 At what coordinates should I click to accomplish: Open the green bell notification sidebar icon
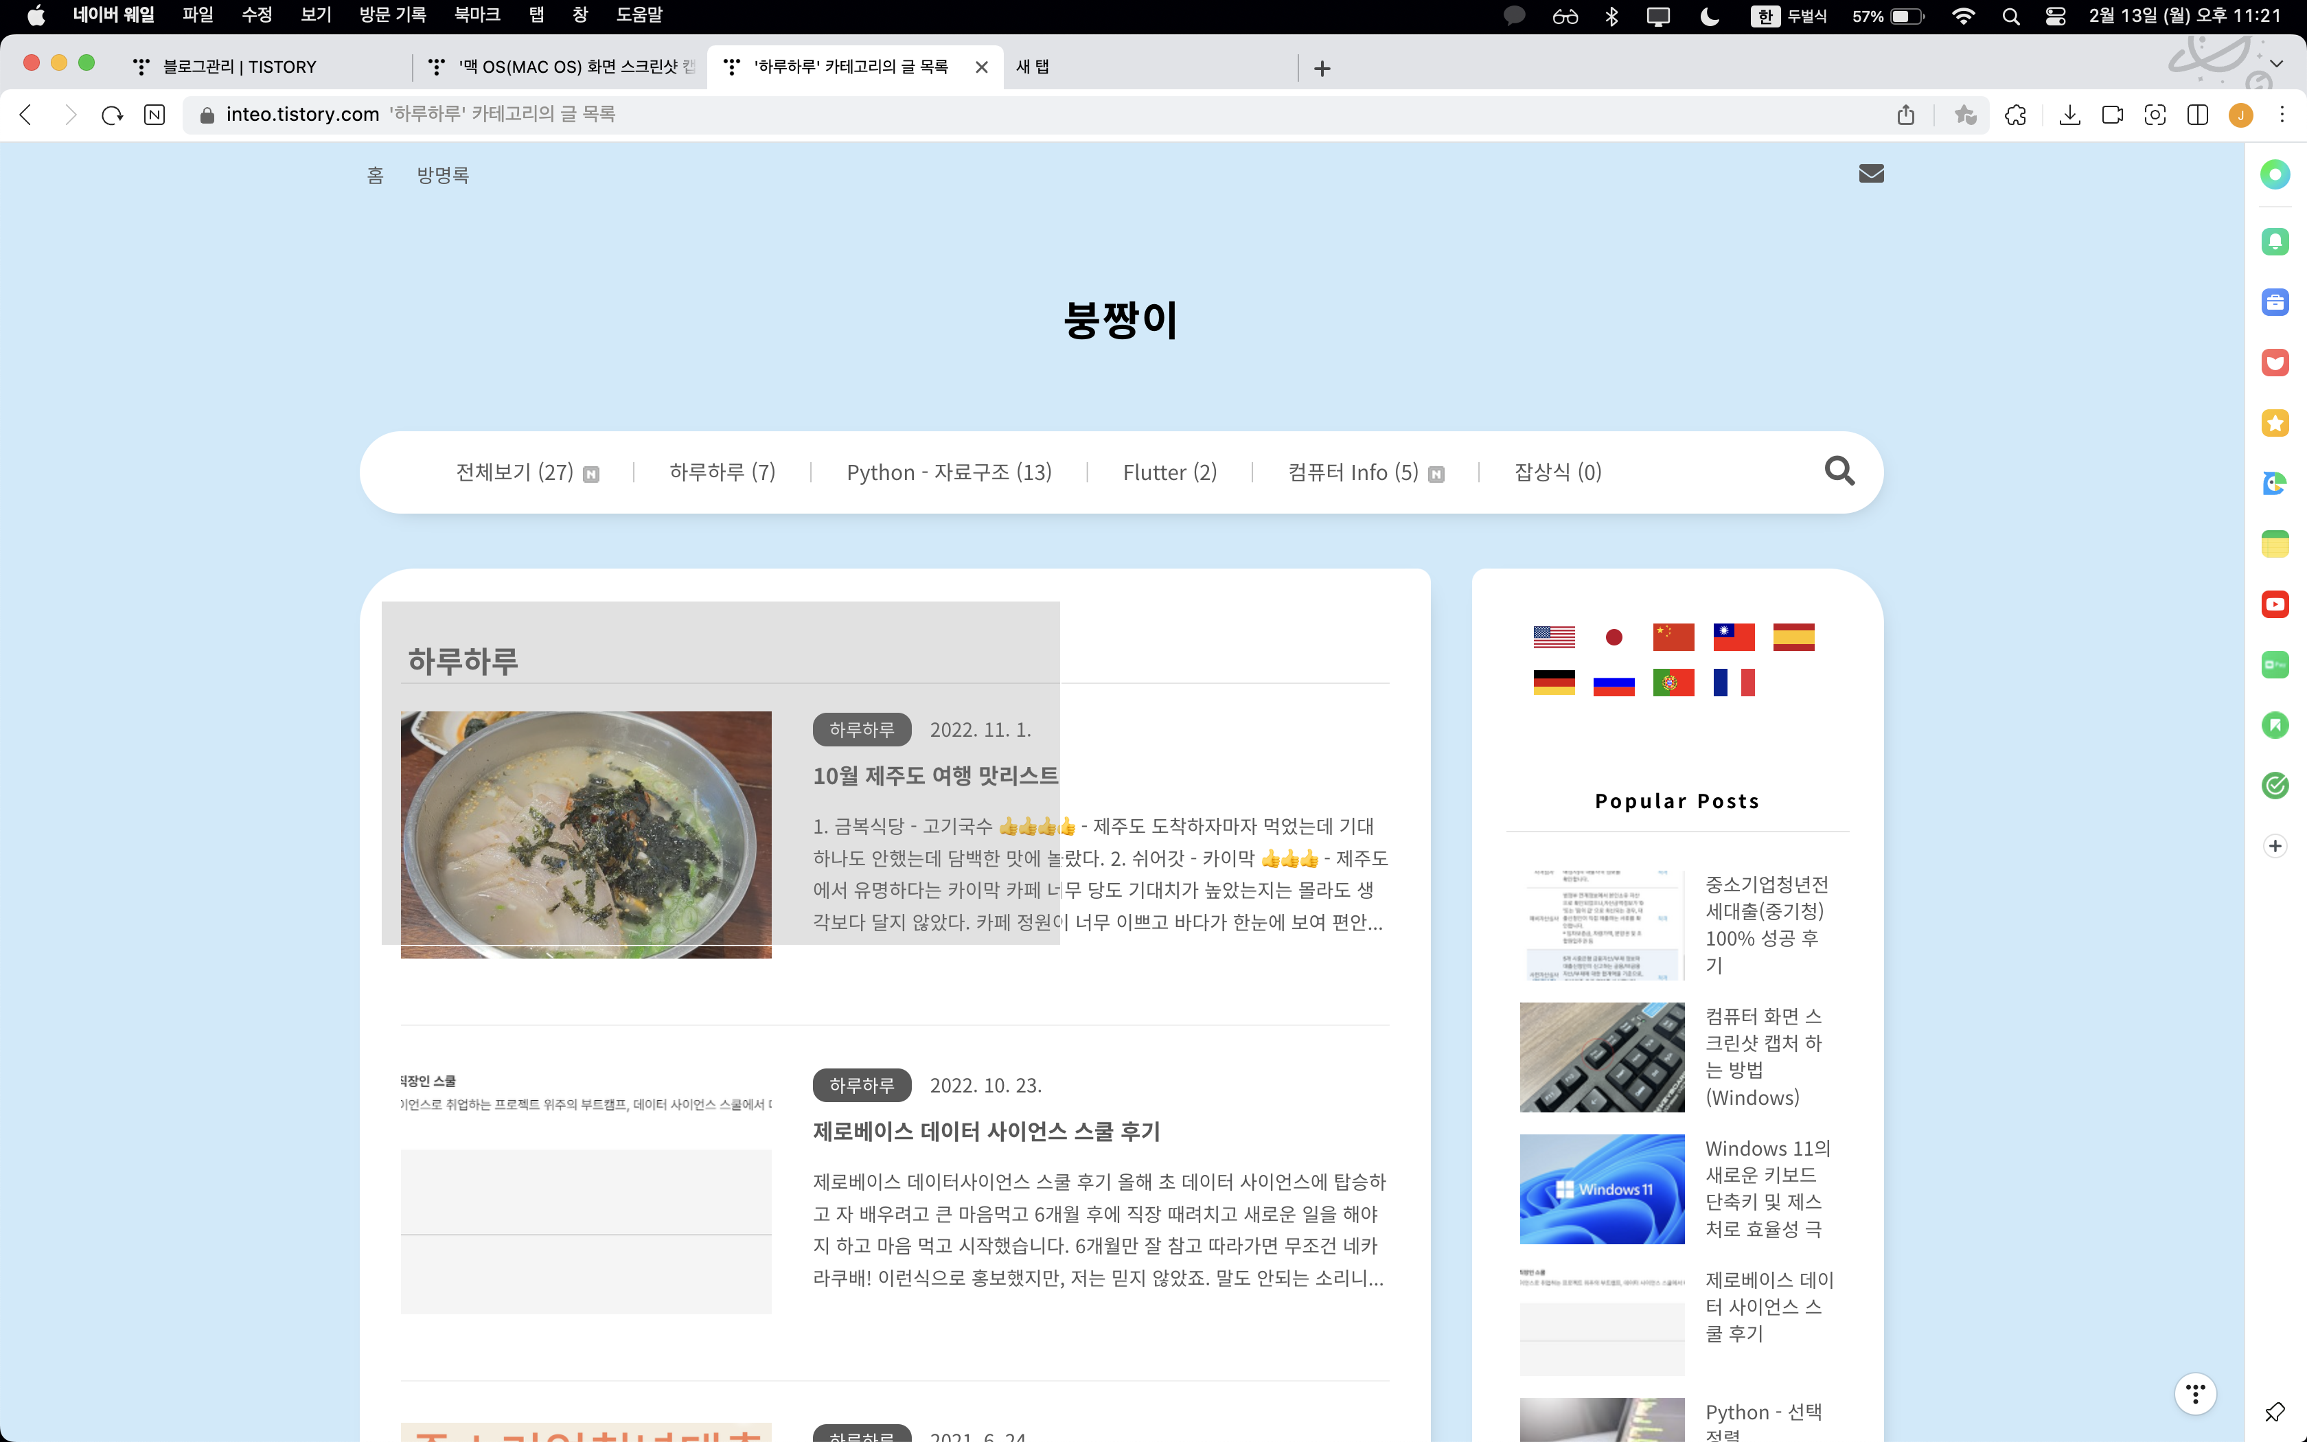tap(2275, 241)
